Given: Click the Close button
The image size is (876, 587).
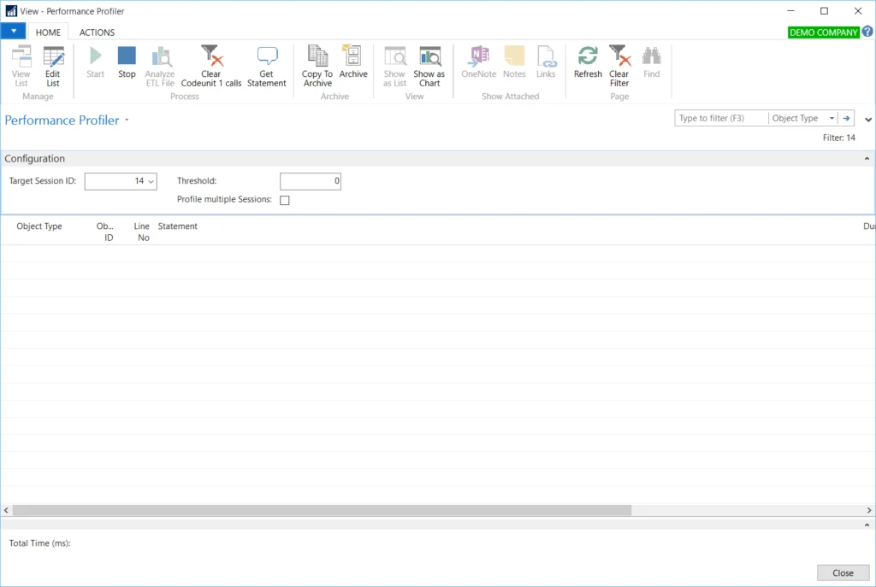Looking at the screenshot, I should (x=843, y=572).
